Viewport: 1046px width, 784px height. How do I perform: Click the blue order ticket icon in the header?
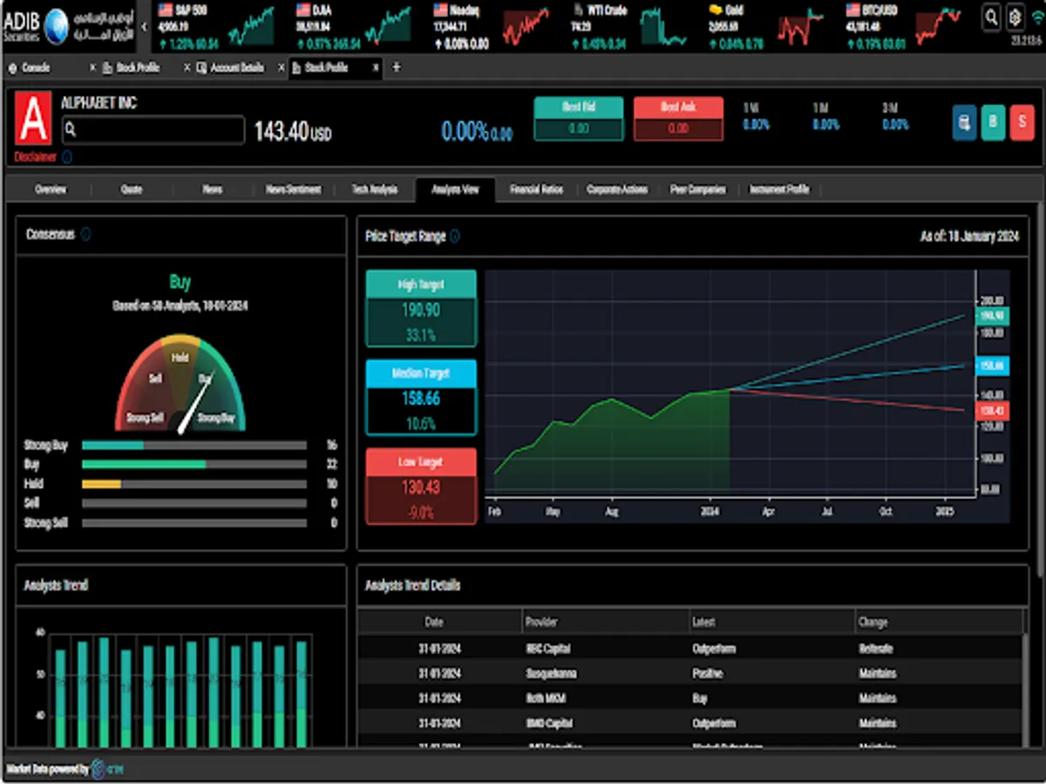(964, 122)
